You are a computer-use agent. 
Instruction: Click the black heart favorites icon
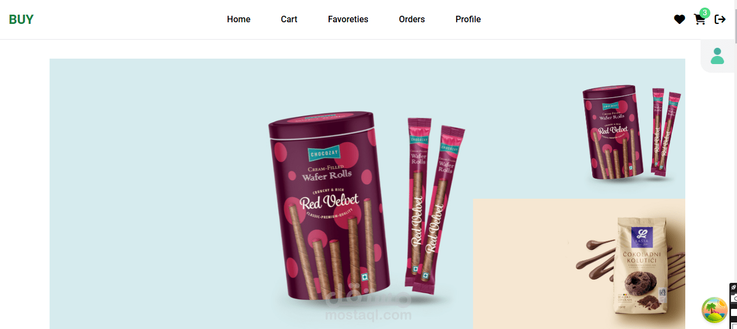679,20
